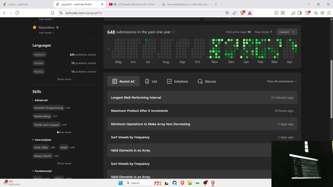Screen dimensions: 333x187
Task: Click the share page icon
Action: (234, 13)
